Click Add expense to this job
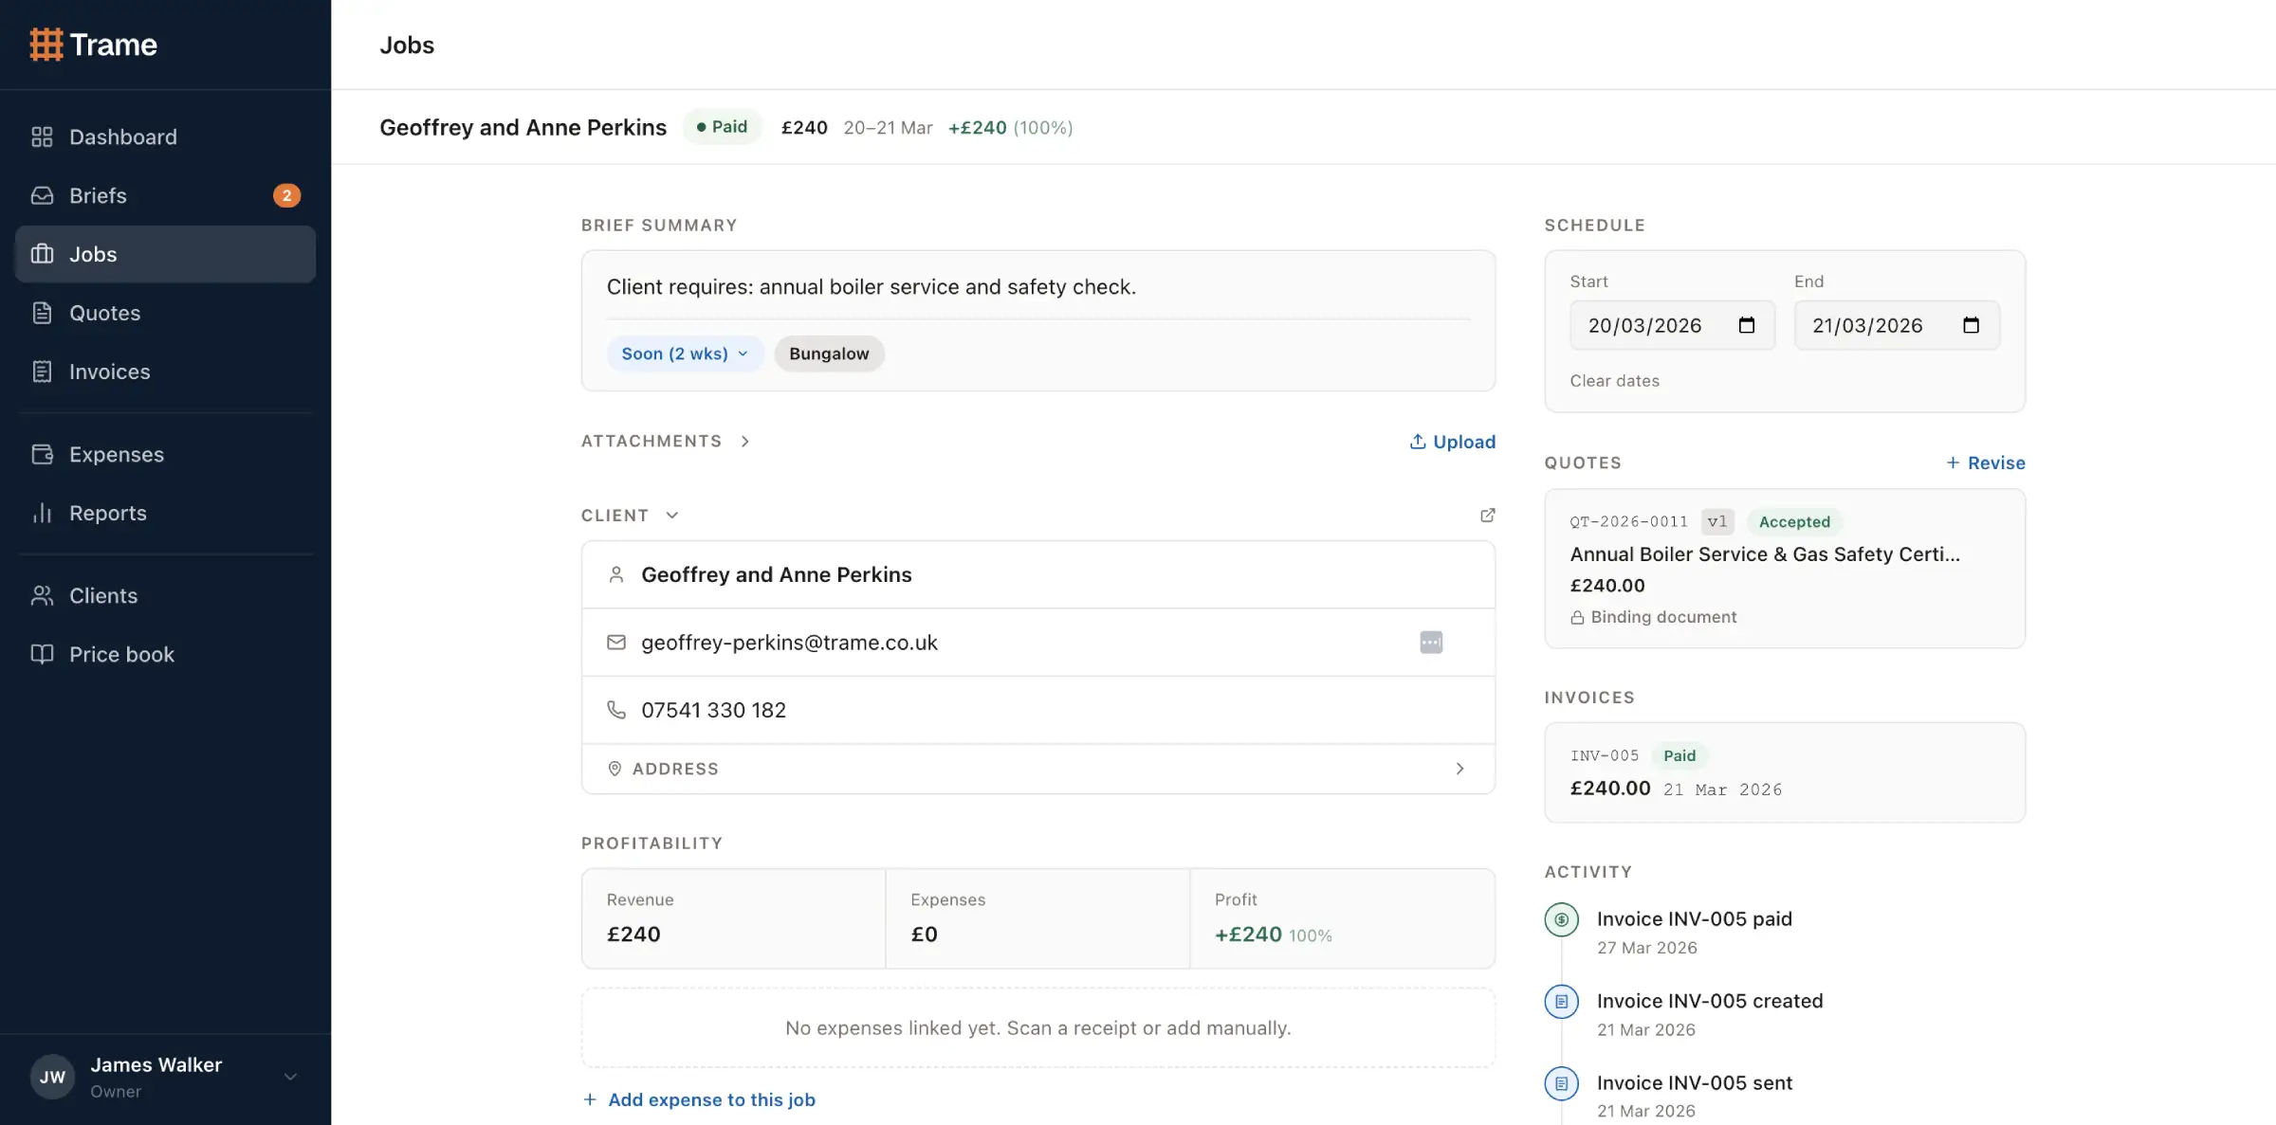The image size is (2276, 1125). pos(699,1099)
